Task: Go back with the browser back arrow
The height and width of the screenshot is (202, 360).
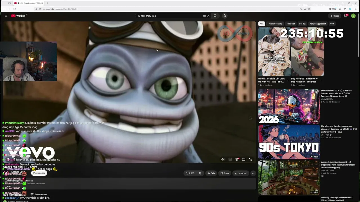Action: tap(4, 9)
